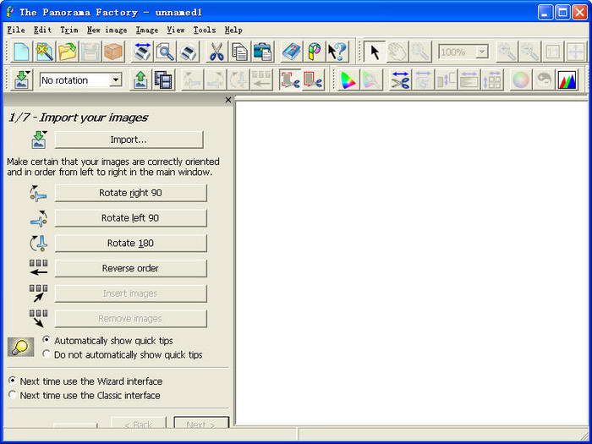The width and height of the screenshot is (592, 444).
Task: Click the Paste briefcase icon
Action: point(262,52)
